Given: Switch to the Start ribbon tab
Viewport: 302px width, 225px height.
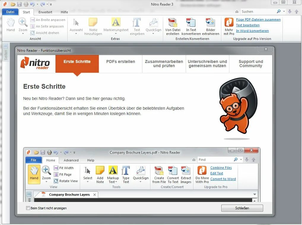Looking at the screenshot, I should [x=26, y=12].
